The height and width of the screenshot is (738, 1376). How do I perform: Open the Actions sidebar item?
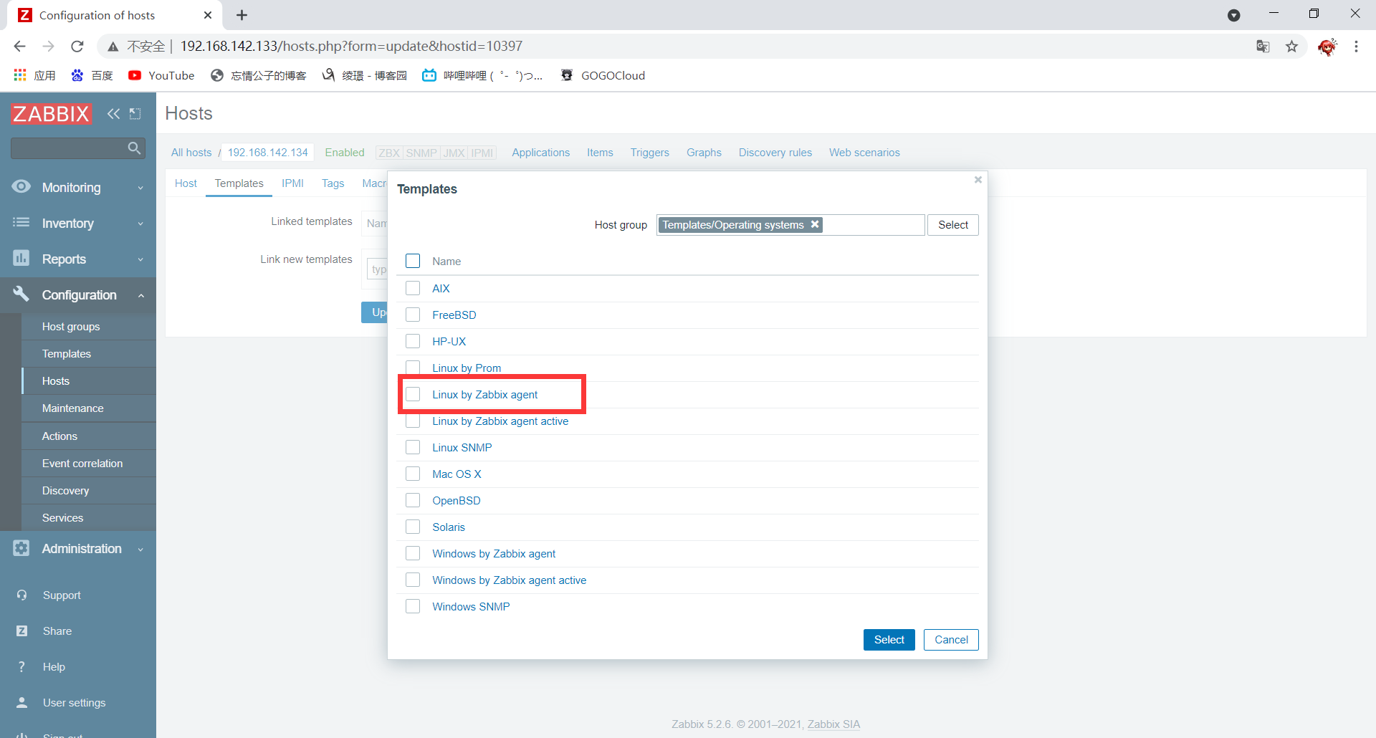tap(89, 436)
